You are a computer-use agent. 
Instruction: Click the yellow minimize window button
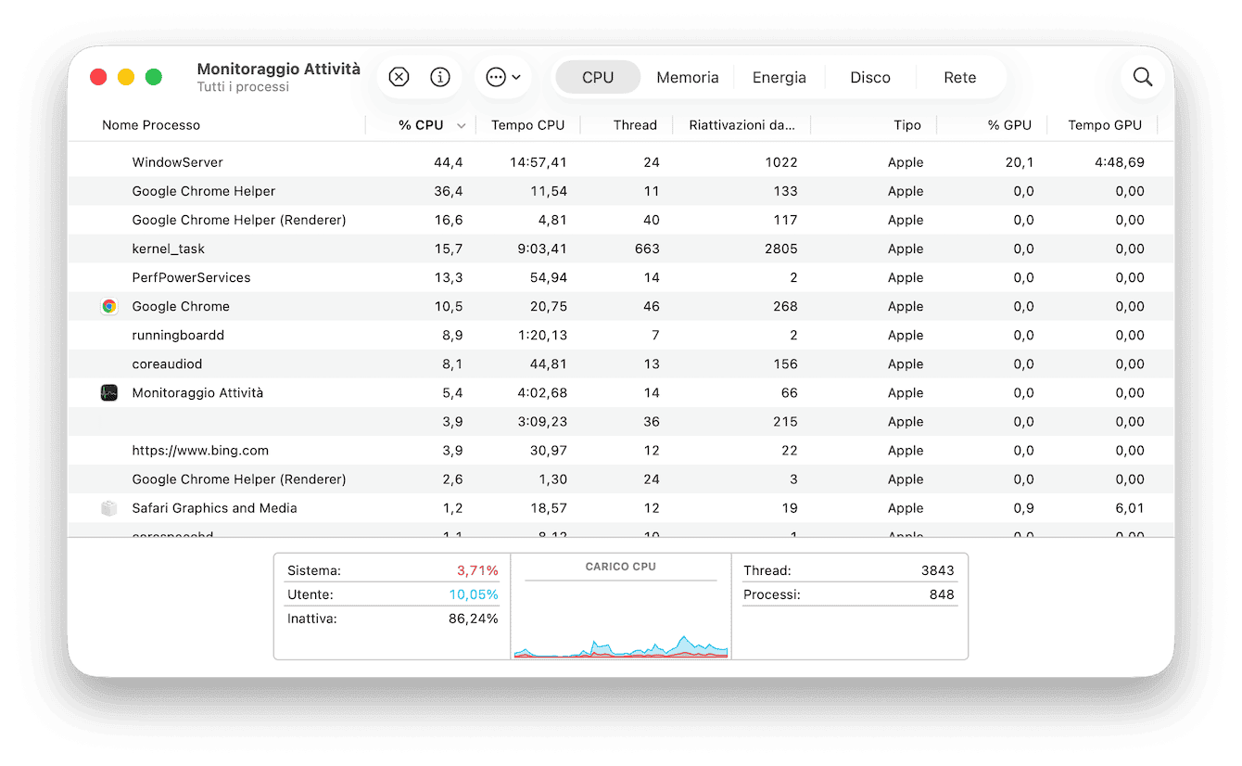point(126,77)
